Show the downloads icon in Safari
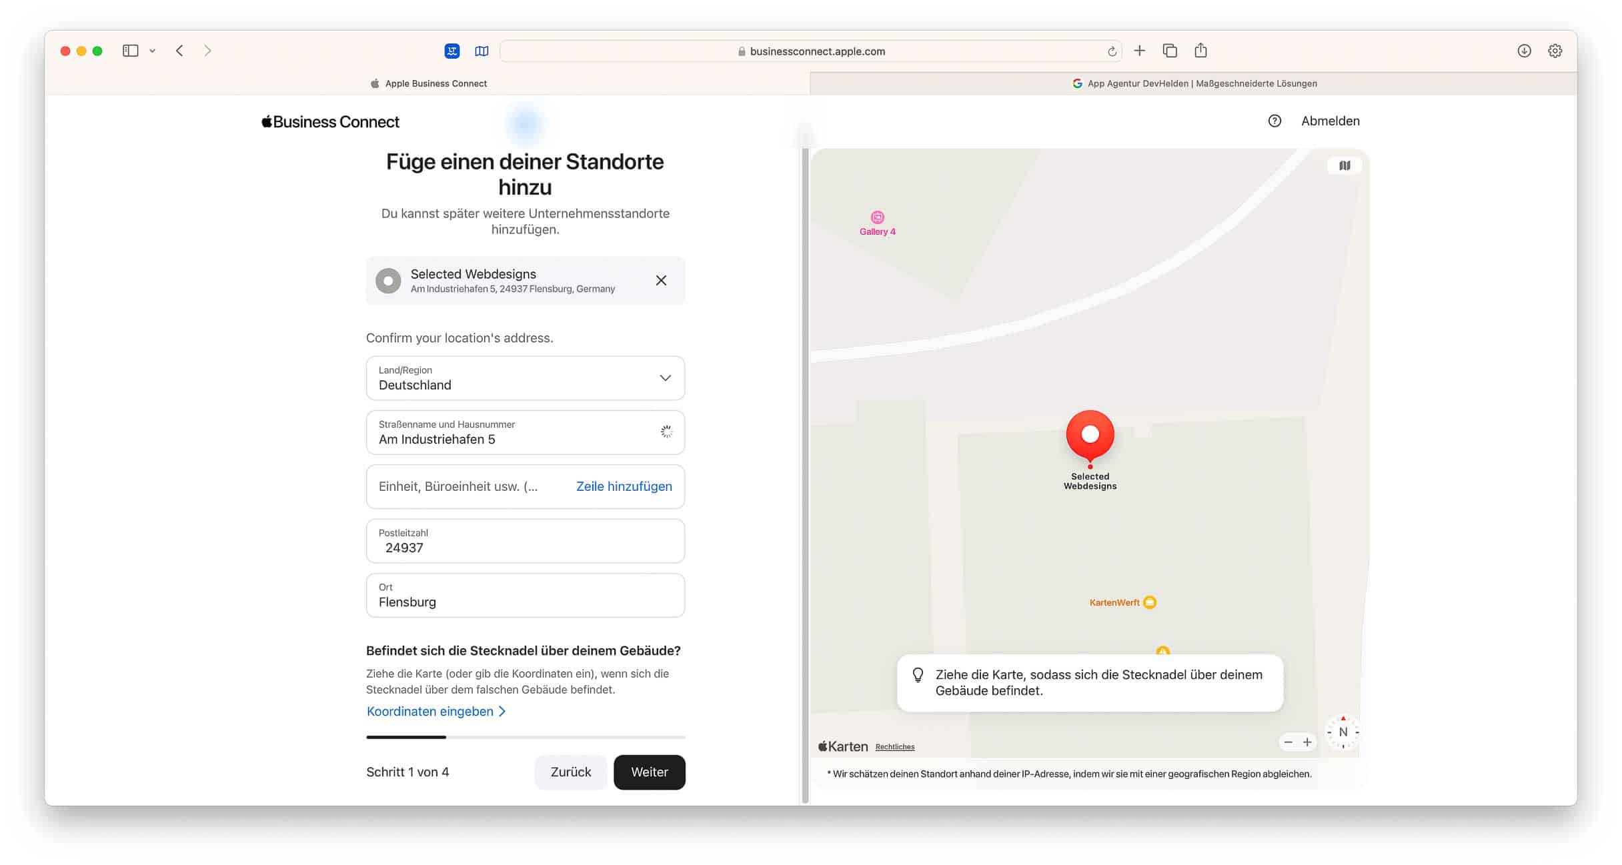Viewport: 1622px width, 865px height. (1524, 51)
